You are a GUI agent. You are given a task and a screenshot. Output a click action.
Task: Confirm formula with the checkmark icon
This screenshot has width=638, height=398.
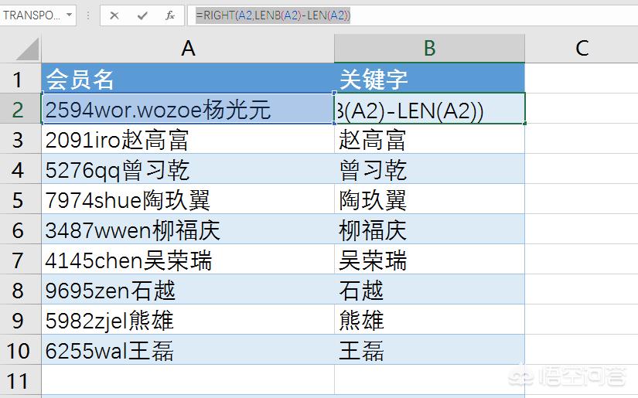[x=142, y=16]
